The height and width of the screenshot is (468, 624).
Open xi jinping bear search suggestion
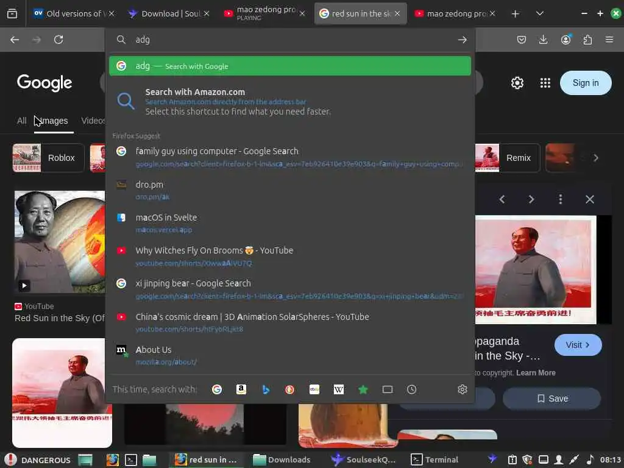pos(289,289)
